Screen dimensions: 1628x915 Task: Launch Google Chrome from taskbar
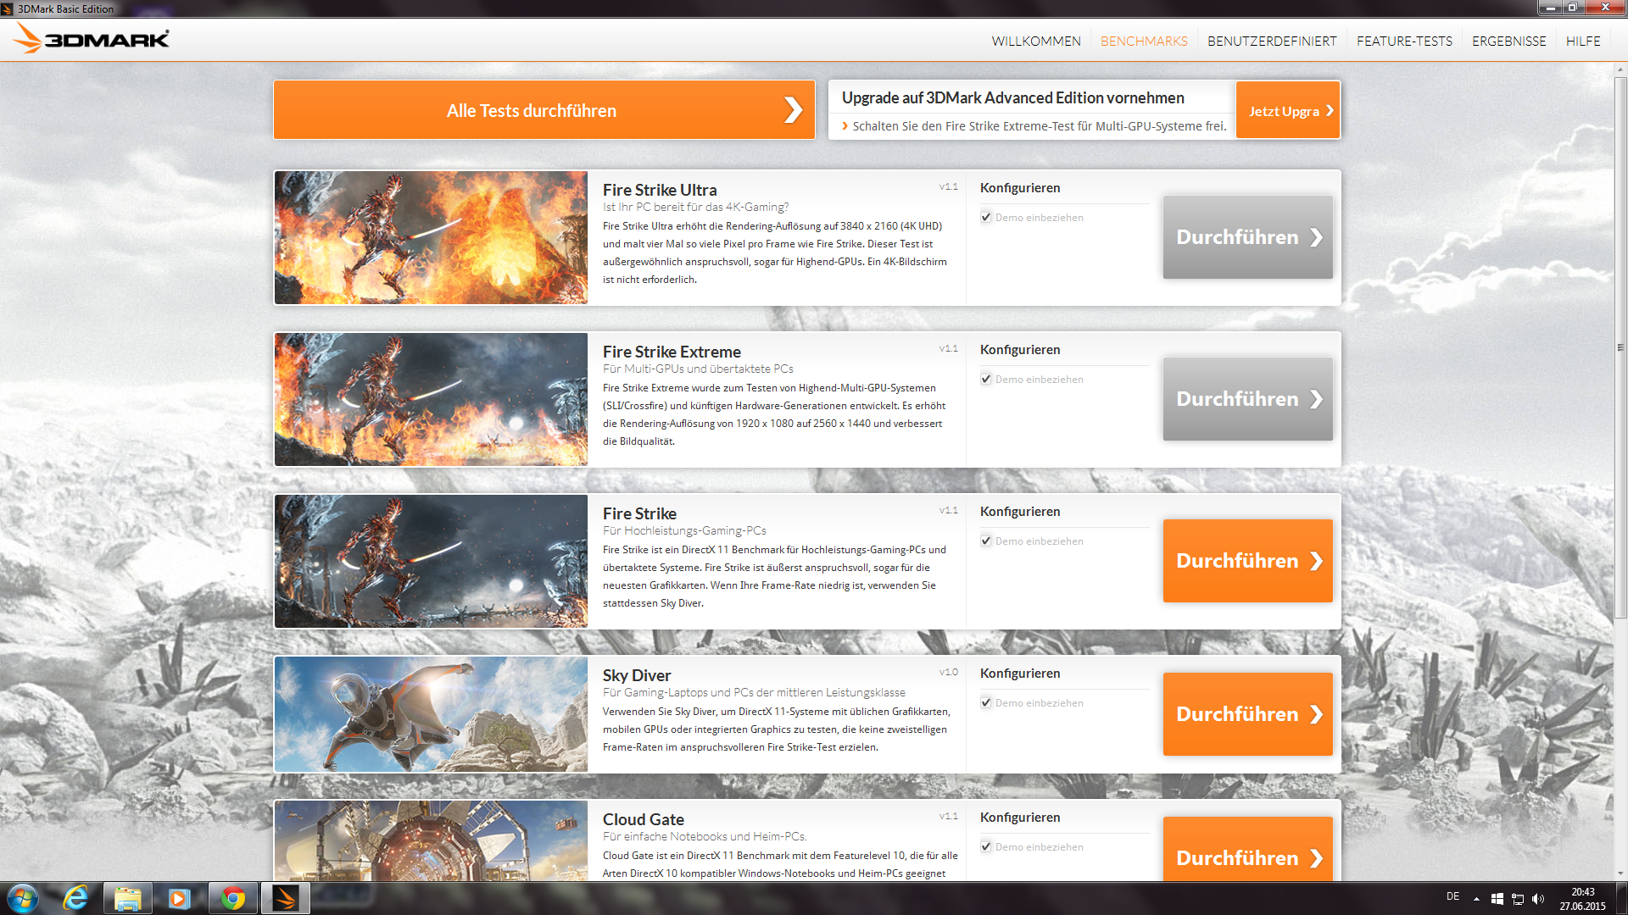click(x=232, y=898)
